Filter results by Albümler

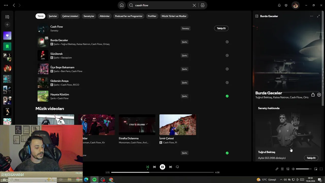click(105, 16)
